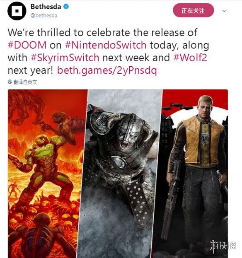Viewport: 242px width, 258px height.
Task: Open the #DOOM hashtag
Action: tap(27, 45)
